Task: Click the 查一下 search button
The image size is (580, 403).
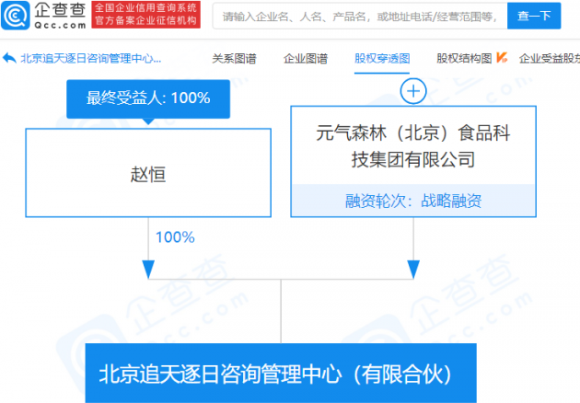Action: point(534,16)
